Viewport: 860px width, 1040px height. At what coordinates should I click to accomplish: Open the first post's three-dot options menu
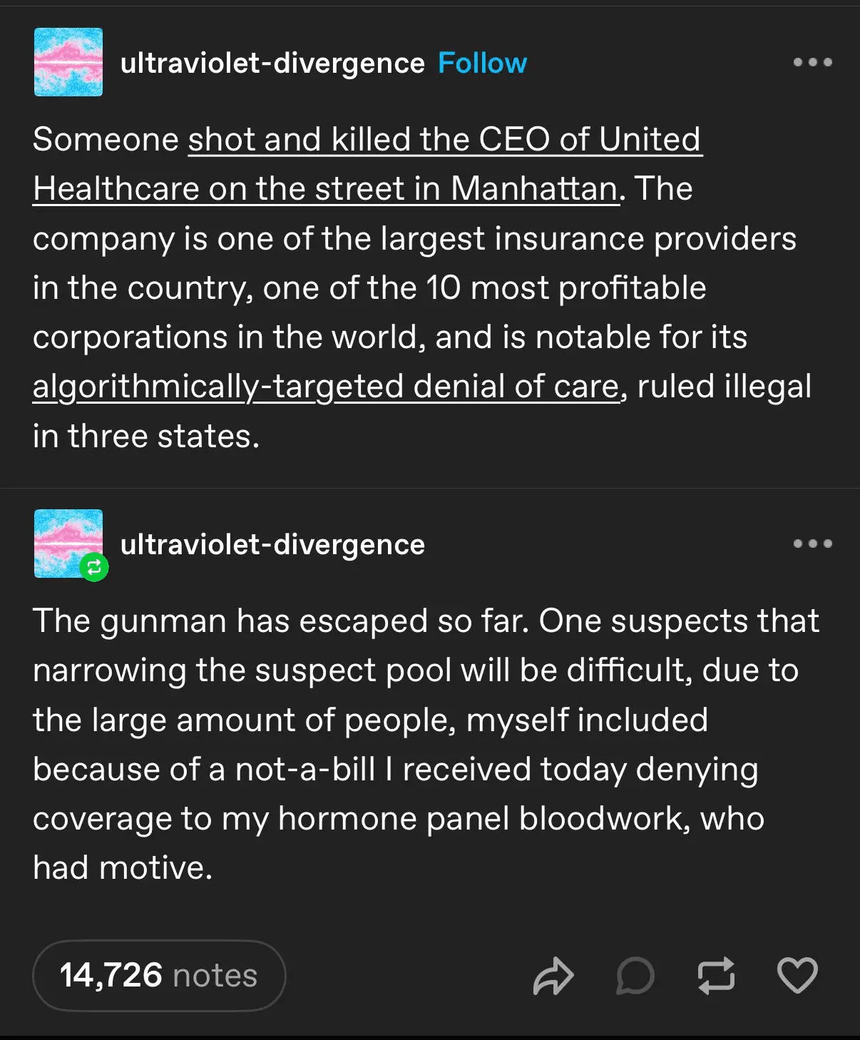coord(812,63)
